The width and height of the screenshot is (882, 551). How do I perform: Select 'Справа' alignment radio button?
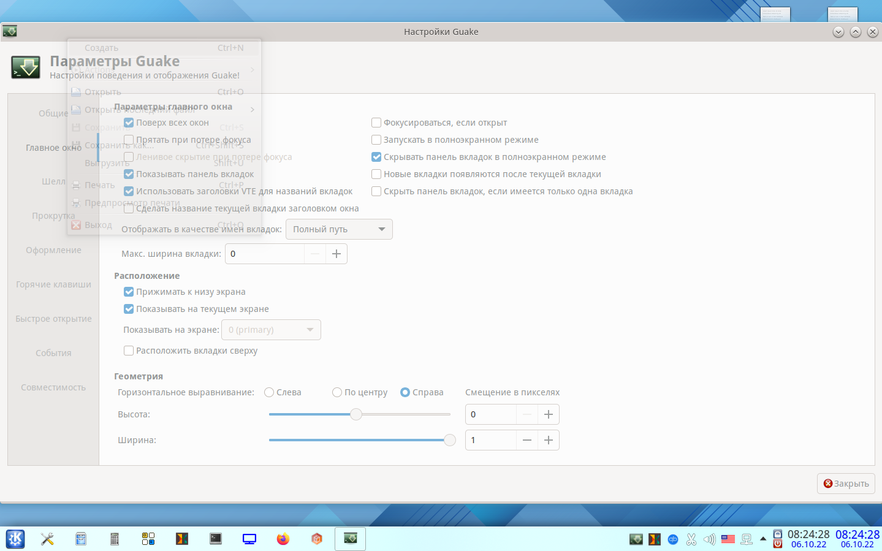tap(405, 392)
